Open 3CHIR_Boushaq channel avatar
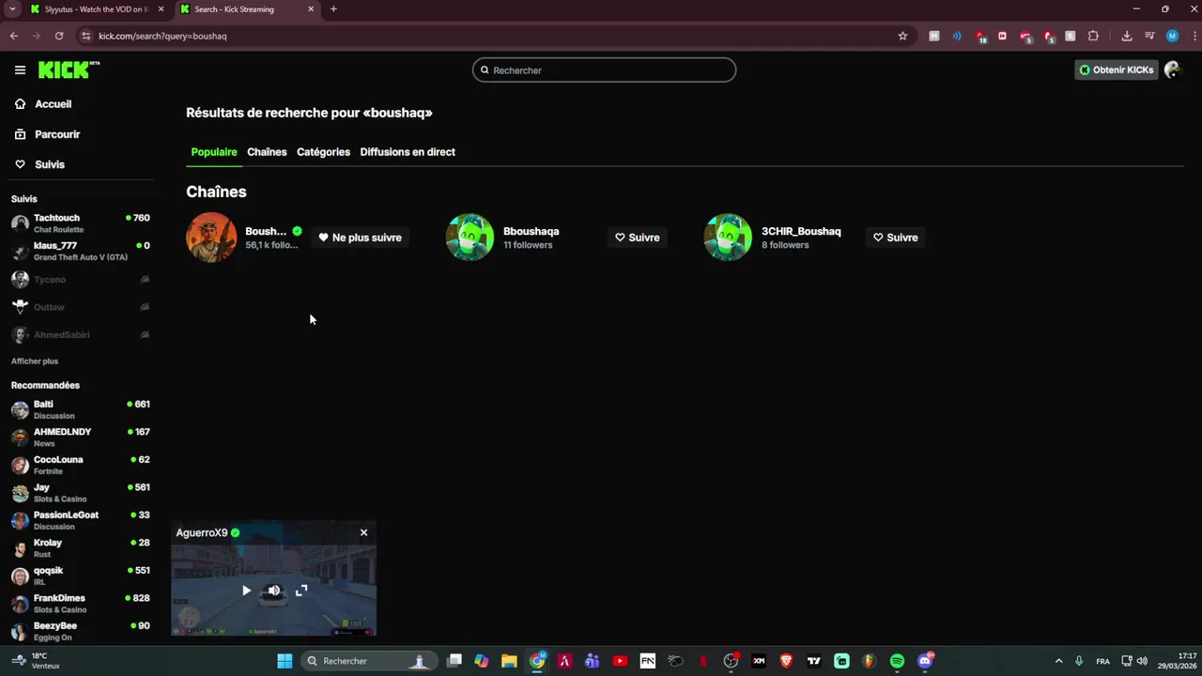 (x=728, y=238)
